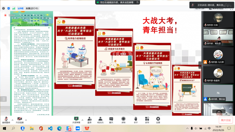Select participant tile 组织部-汪涛
The height and width of the screenshot is (132, 235).
218,19
